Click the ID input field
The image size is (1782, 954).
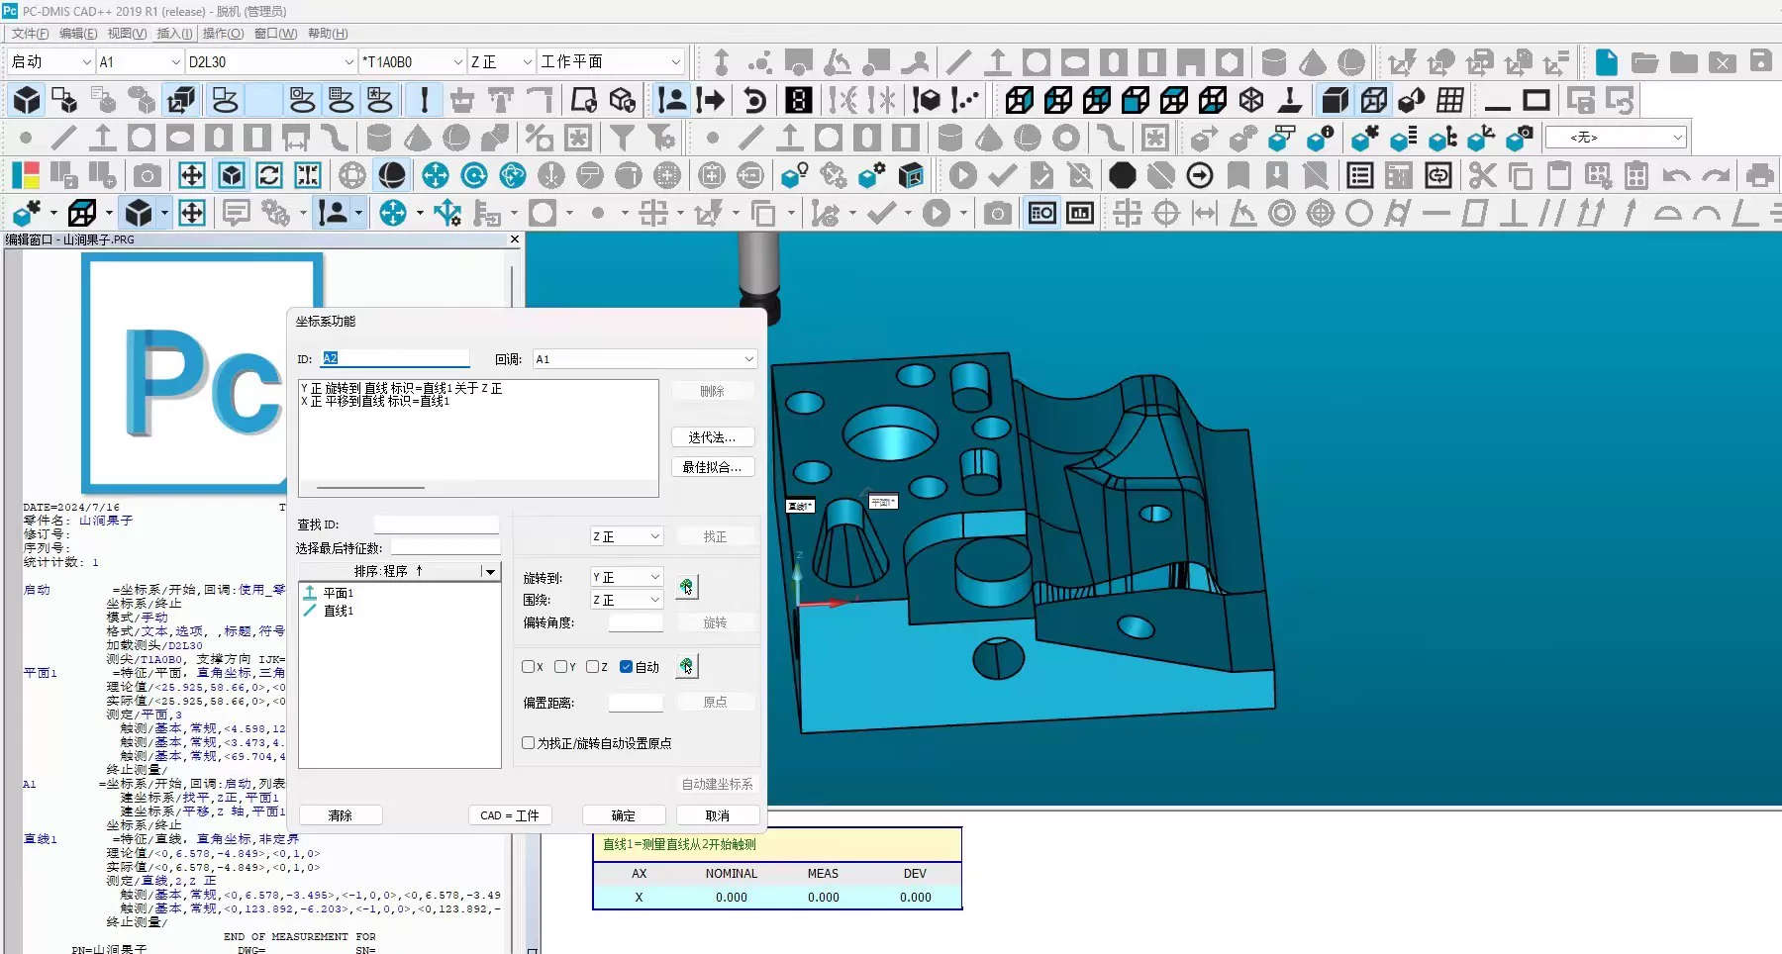pyautogui.click(x=395, y=358)
